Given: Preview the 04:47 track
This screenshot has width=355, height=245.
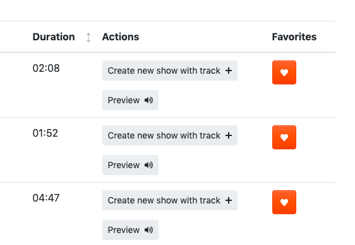Looking at the screenshot, I should pos(130,230).
